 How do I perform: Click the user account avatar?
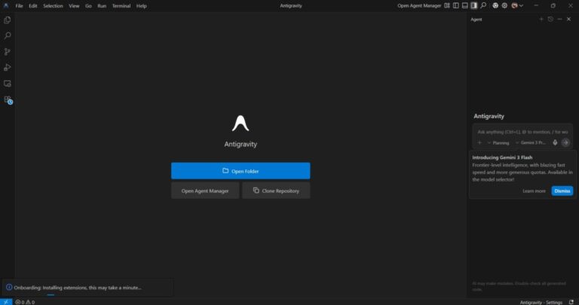(514, 5)
